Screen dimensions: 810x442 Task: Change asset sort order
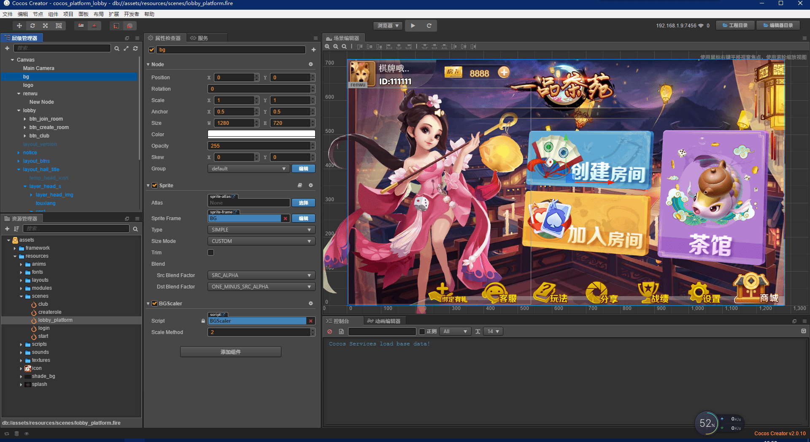[x=16, y=229]
